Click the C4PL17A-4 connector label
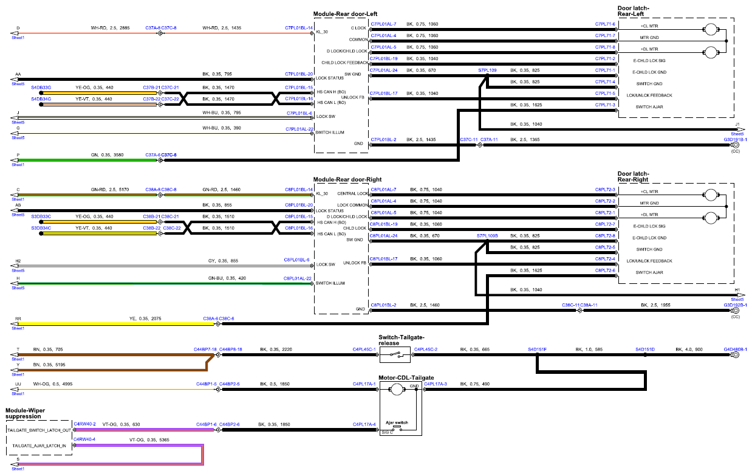Screen dimensions: 752x476 click(x=364, y=424)
